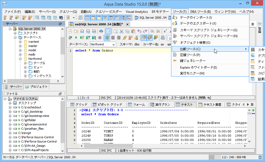Toggle the word wrap button in editor toolbar

point(108,31)
